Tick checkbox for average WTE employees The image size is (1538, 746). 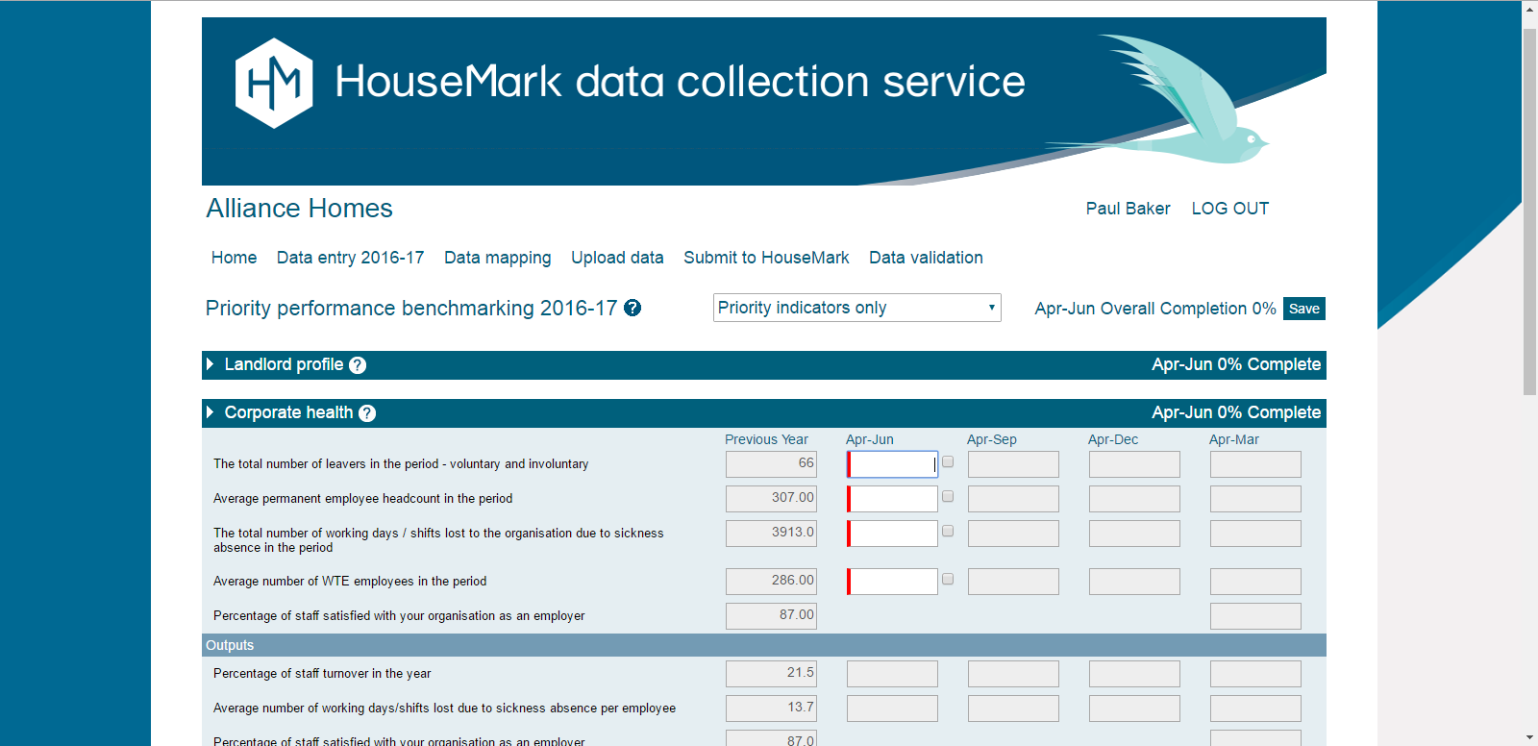pos(948,580)
